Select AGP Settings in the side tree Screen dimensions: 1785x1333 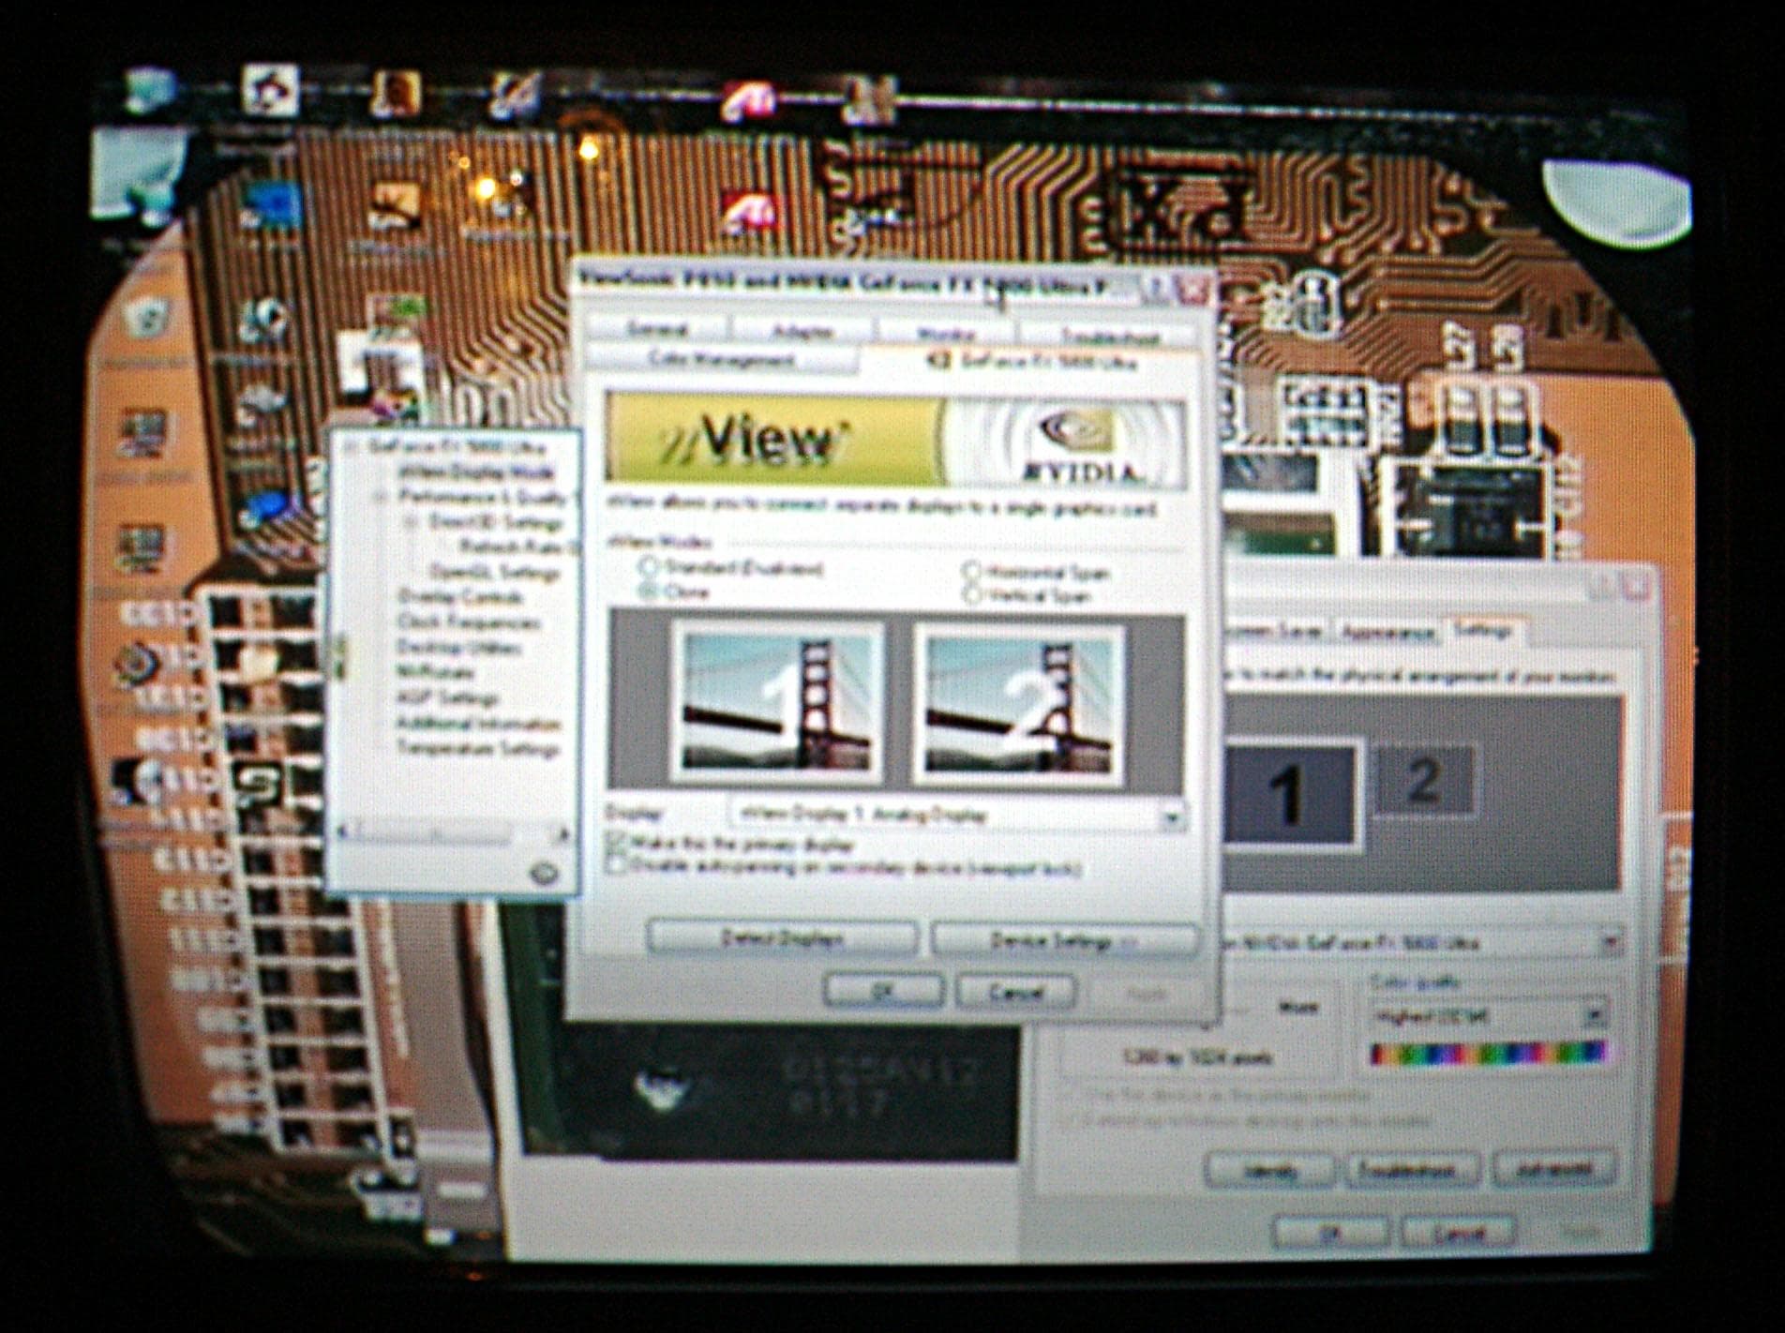446,697
